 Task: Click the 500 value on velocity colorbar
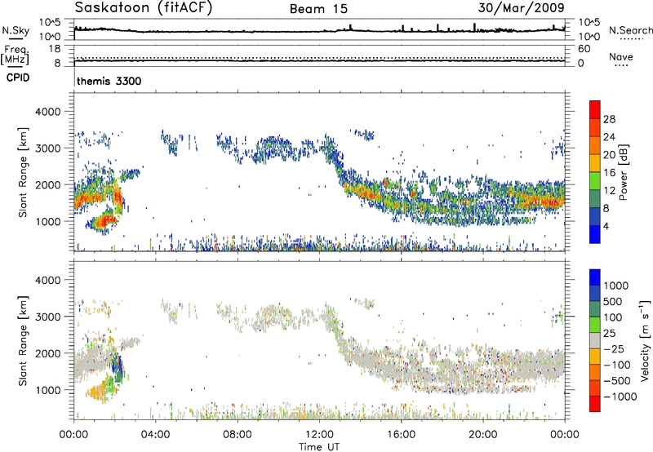click(613, 302)
